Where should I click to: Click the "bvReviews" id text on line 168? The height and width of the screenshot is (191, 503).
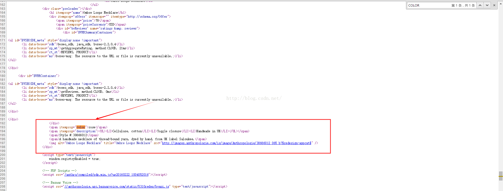click(x=79, y=28)
